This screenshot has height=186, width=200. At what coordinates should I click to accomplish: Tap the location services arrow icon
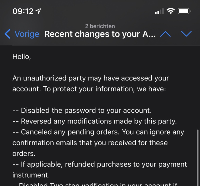tap(38, 11)
